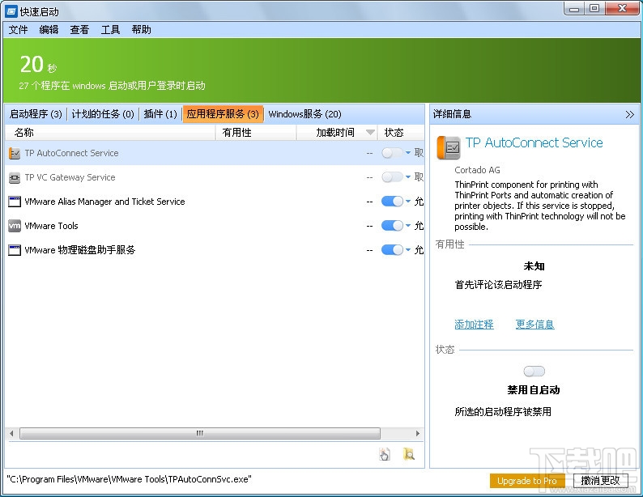The height and width of the screenshot is (497, 643).
Task: Collapse the 详细信息 panel with double chevron
Action: [630, 114]
